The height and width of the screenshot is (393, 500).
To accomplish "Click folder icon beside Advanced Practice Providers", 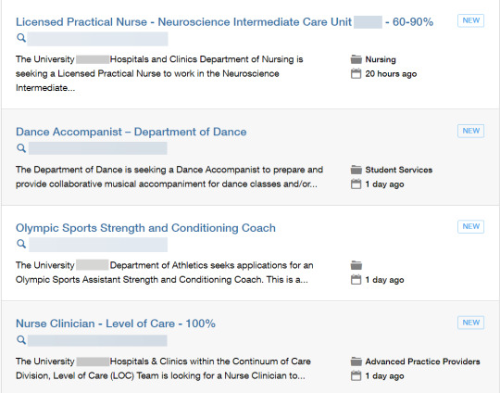I will coord(356,361).
